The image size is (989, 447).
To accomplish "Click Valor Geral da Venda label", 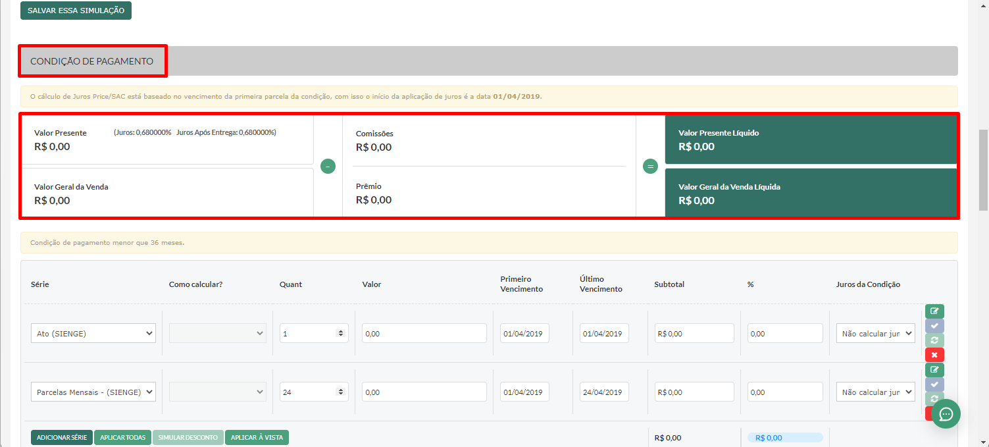I will 71,187.
